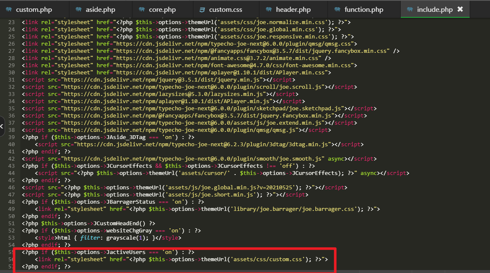Click joe.barrager.css path on line 49

click(294, 209)
